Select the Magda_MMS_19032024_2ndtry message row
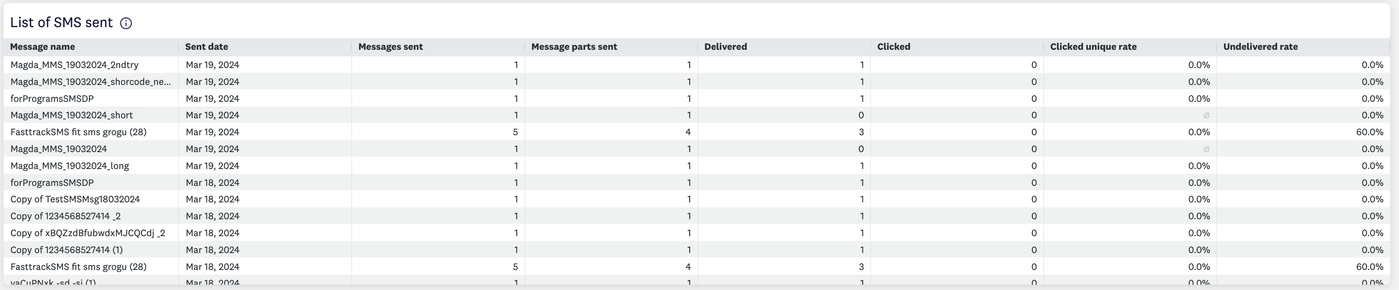 (x=697, y=64)
